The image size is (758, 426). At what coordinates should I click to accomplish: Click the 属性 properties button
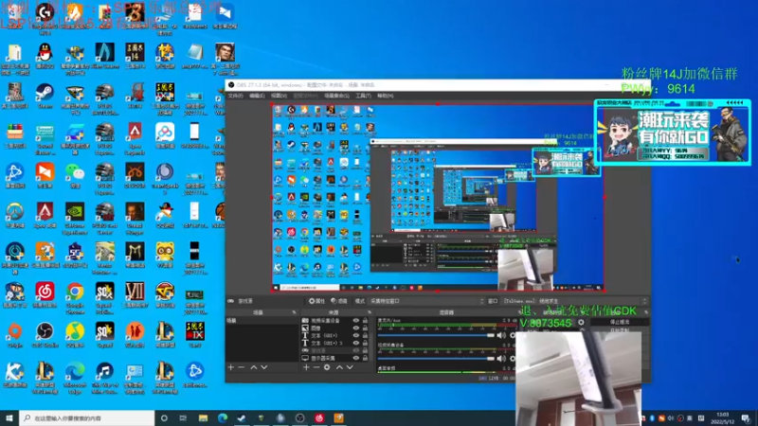point(316,301)
